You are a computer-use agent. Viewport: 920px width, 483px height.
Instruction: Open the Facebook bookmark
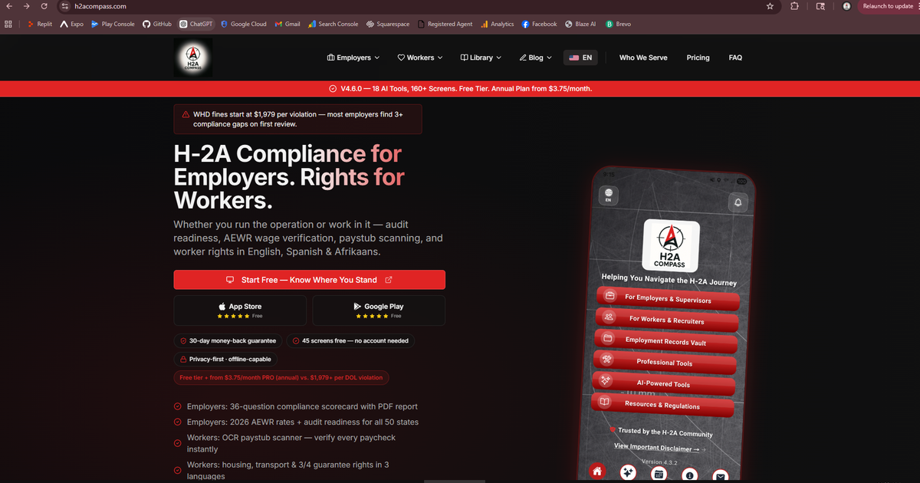coord(539,24)
